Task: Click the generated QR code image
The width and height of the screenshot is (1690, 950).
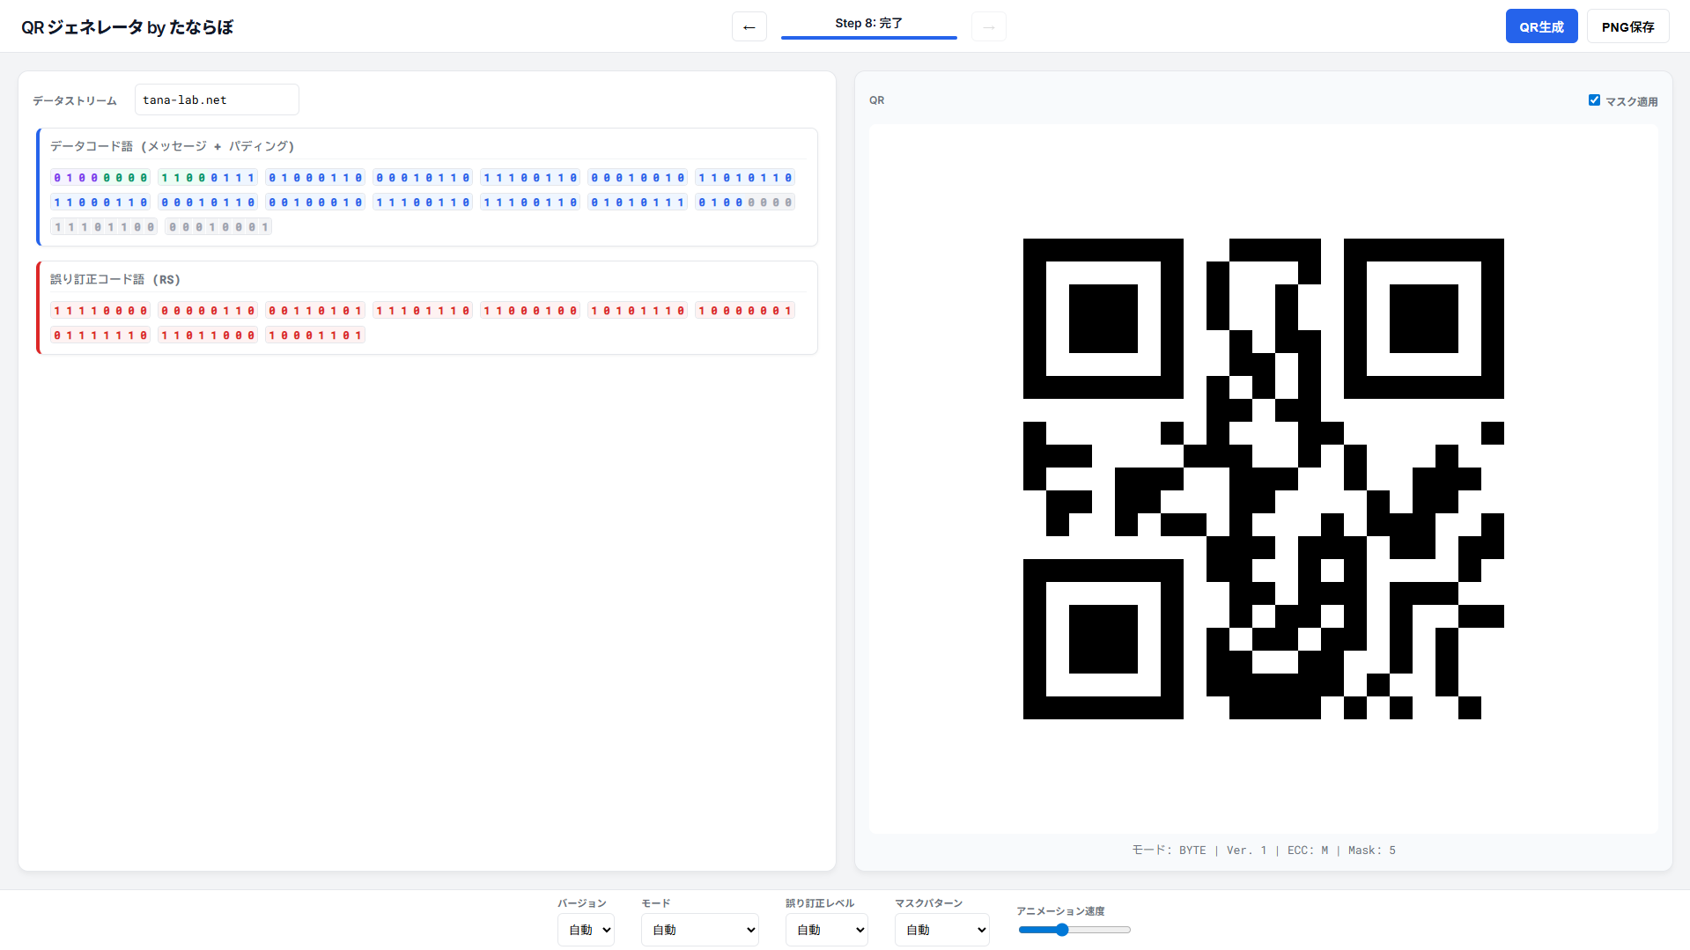Action: (1263, 479)
